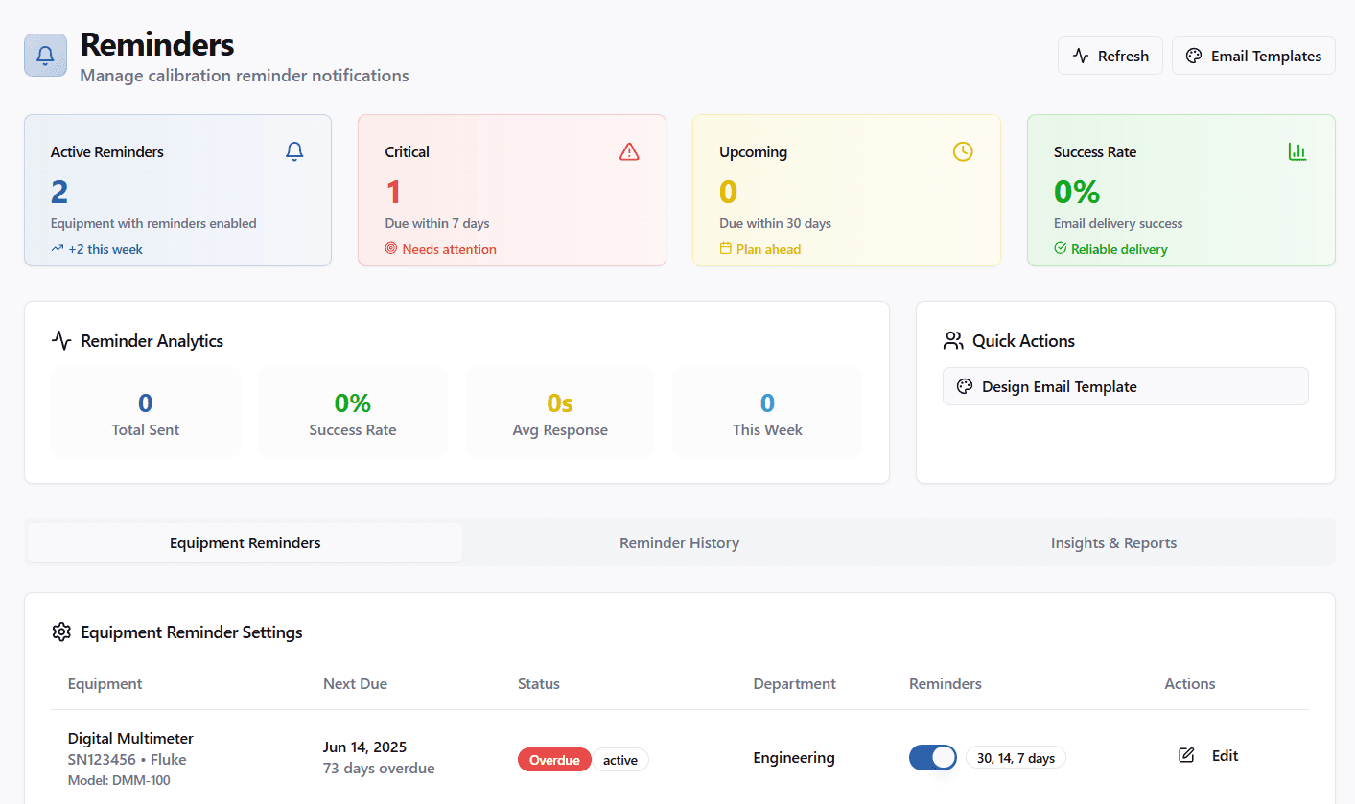Click the active status badge

(620, 760)
